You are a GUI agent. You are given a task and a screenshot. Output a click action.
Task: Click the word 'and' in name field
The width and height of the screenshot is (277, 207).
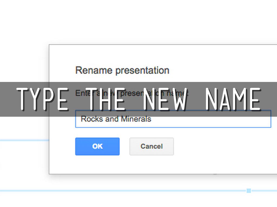(112, 119)
